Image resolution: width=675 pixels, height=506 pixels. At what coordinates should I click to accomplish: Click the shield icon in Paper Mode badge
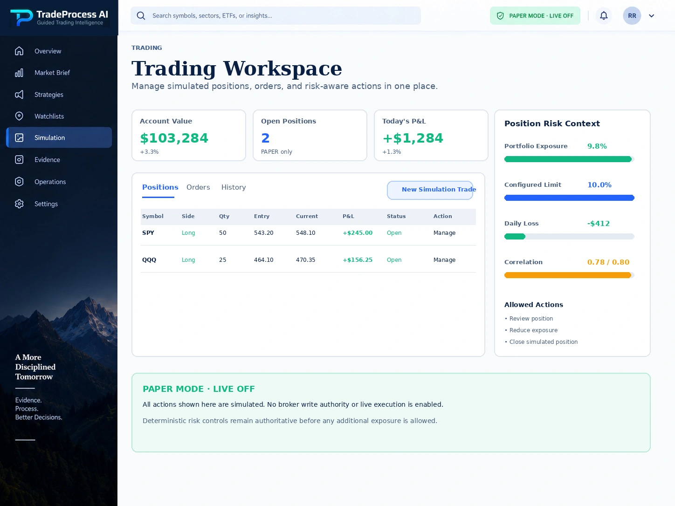pyautogui.click(x=500, y=15)
